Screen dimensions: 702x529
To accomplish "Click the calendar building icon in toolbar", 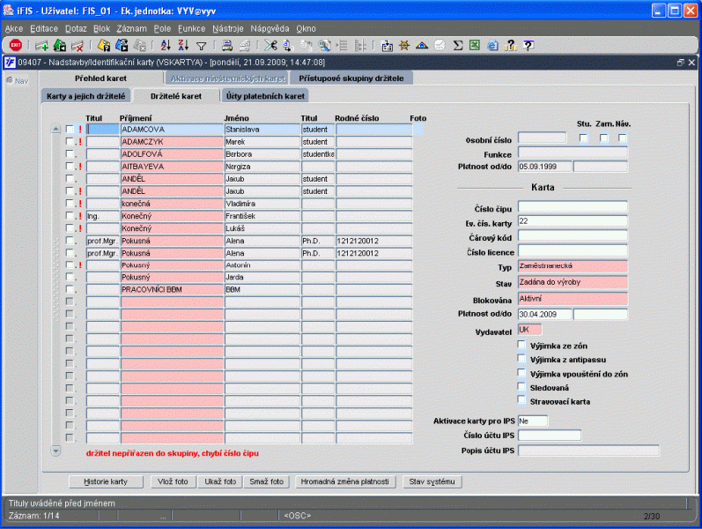I will (387, 45).
